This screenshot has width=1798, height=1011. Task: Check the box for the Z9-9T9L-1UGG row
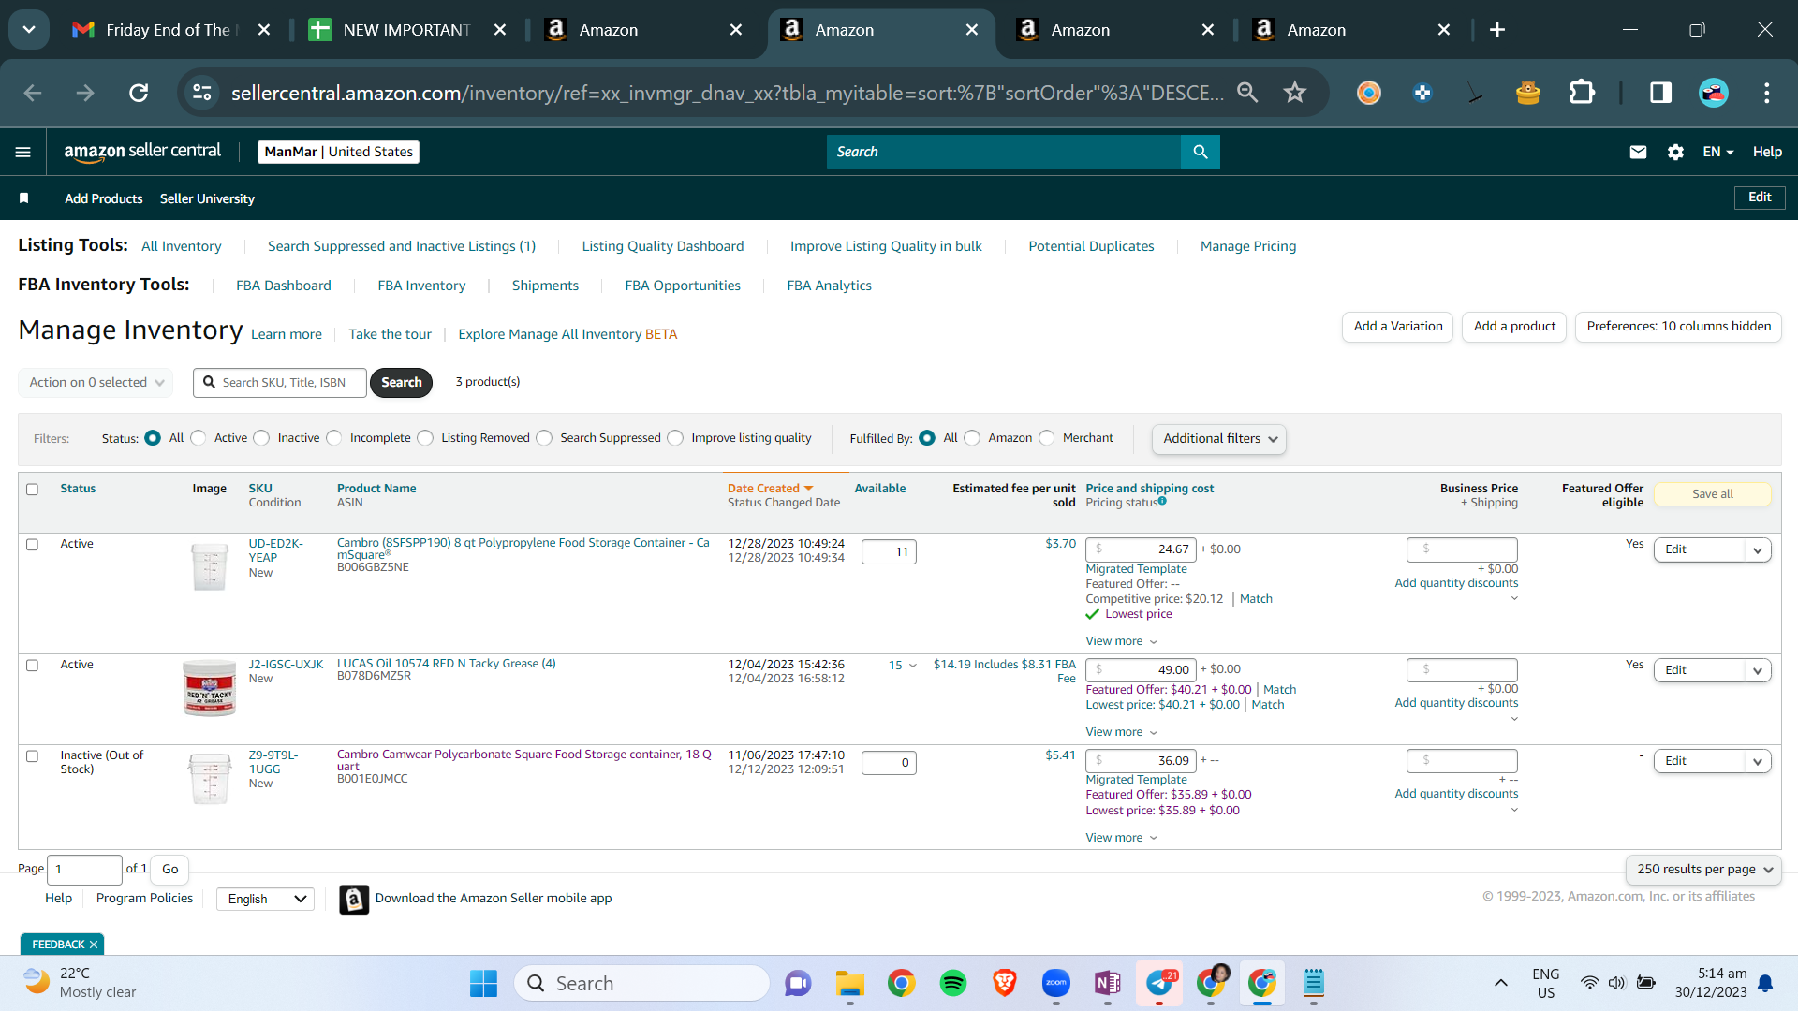pos(32,756)
